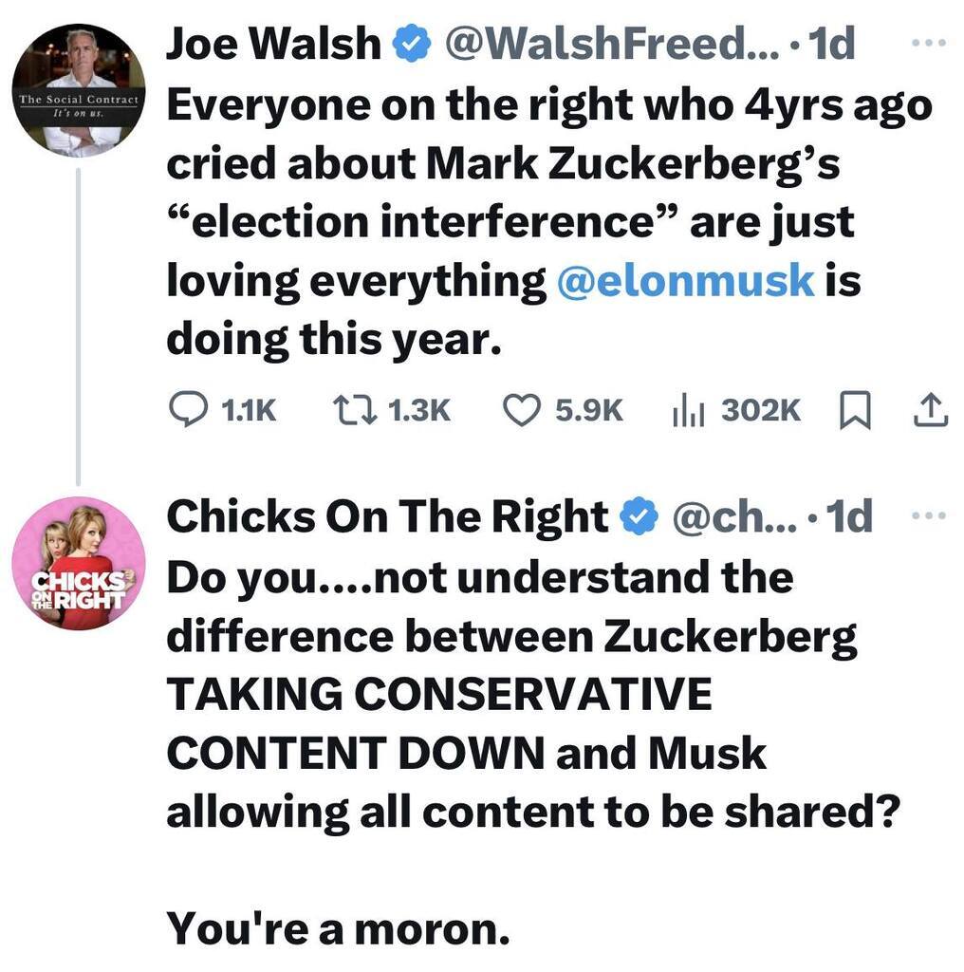
Task: Go to Joe Walsh's profile name
Action: coord(273,44)
